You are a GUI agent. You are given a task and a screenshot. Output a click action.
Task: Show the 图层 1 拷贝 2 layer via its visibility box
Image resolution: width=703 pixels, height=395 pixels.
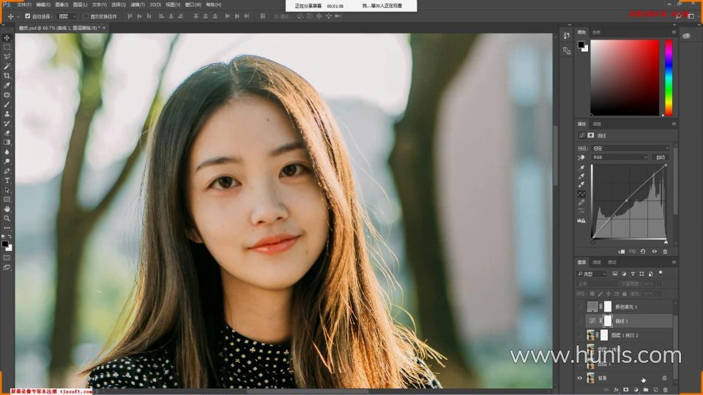click(x=580, y=335)
